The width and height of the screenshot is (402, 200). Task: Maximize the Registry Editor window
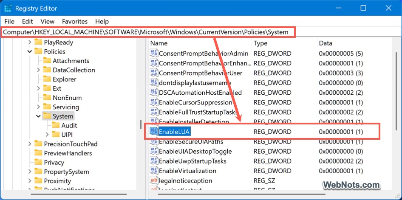[363, 8]
